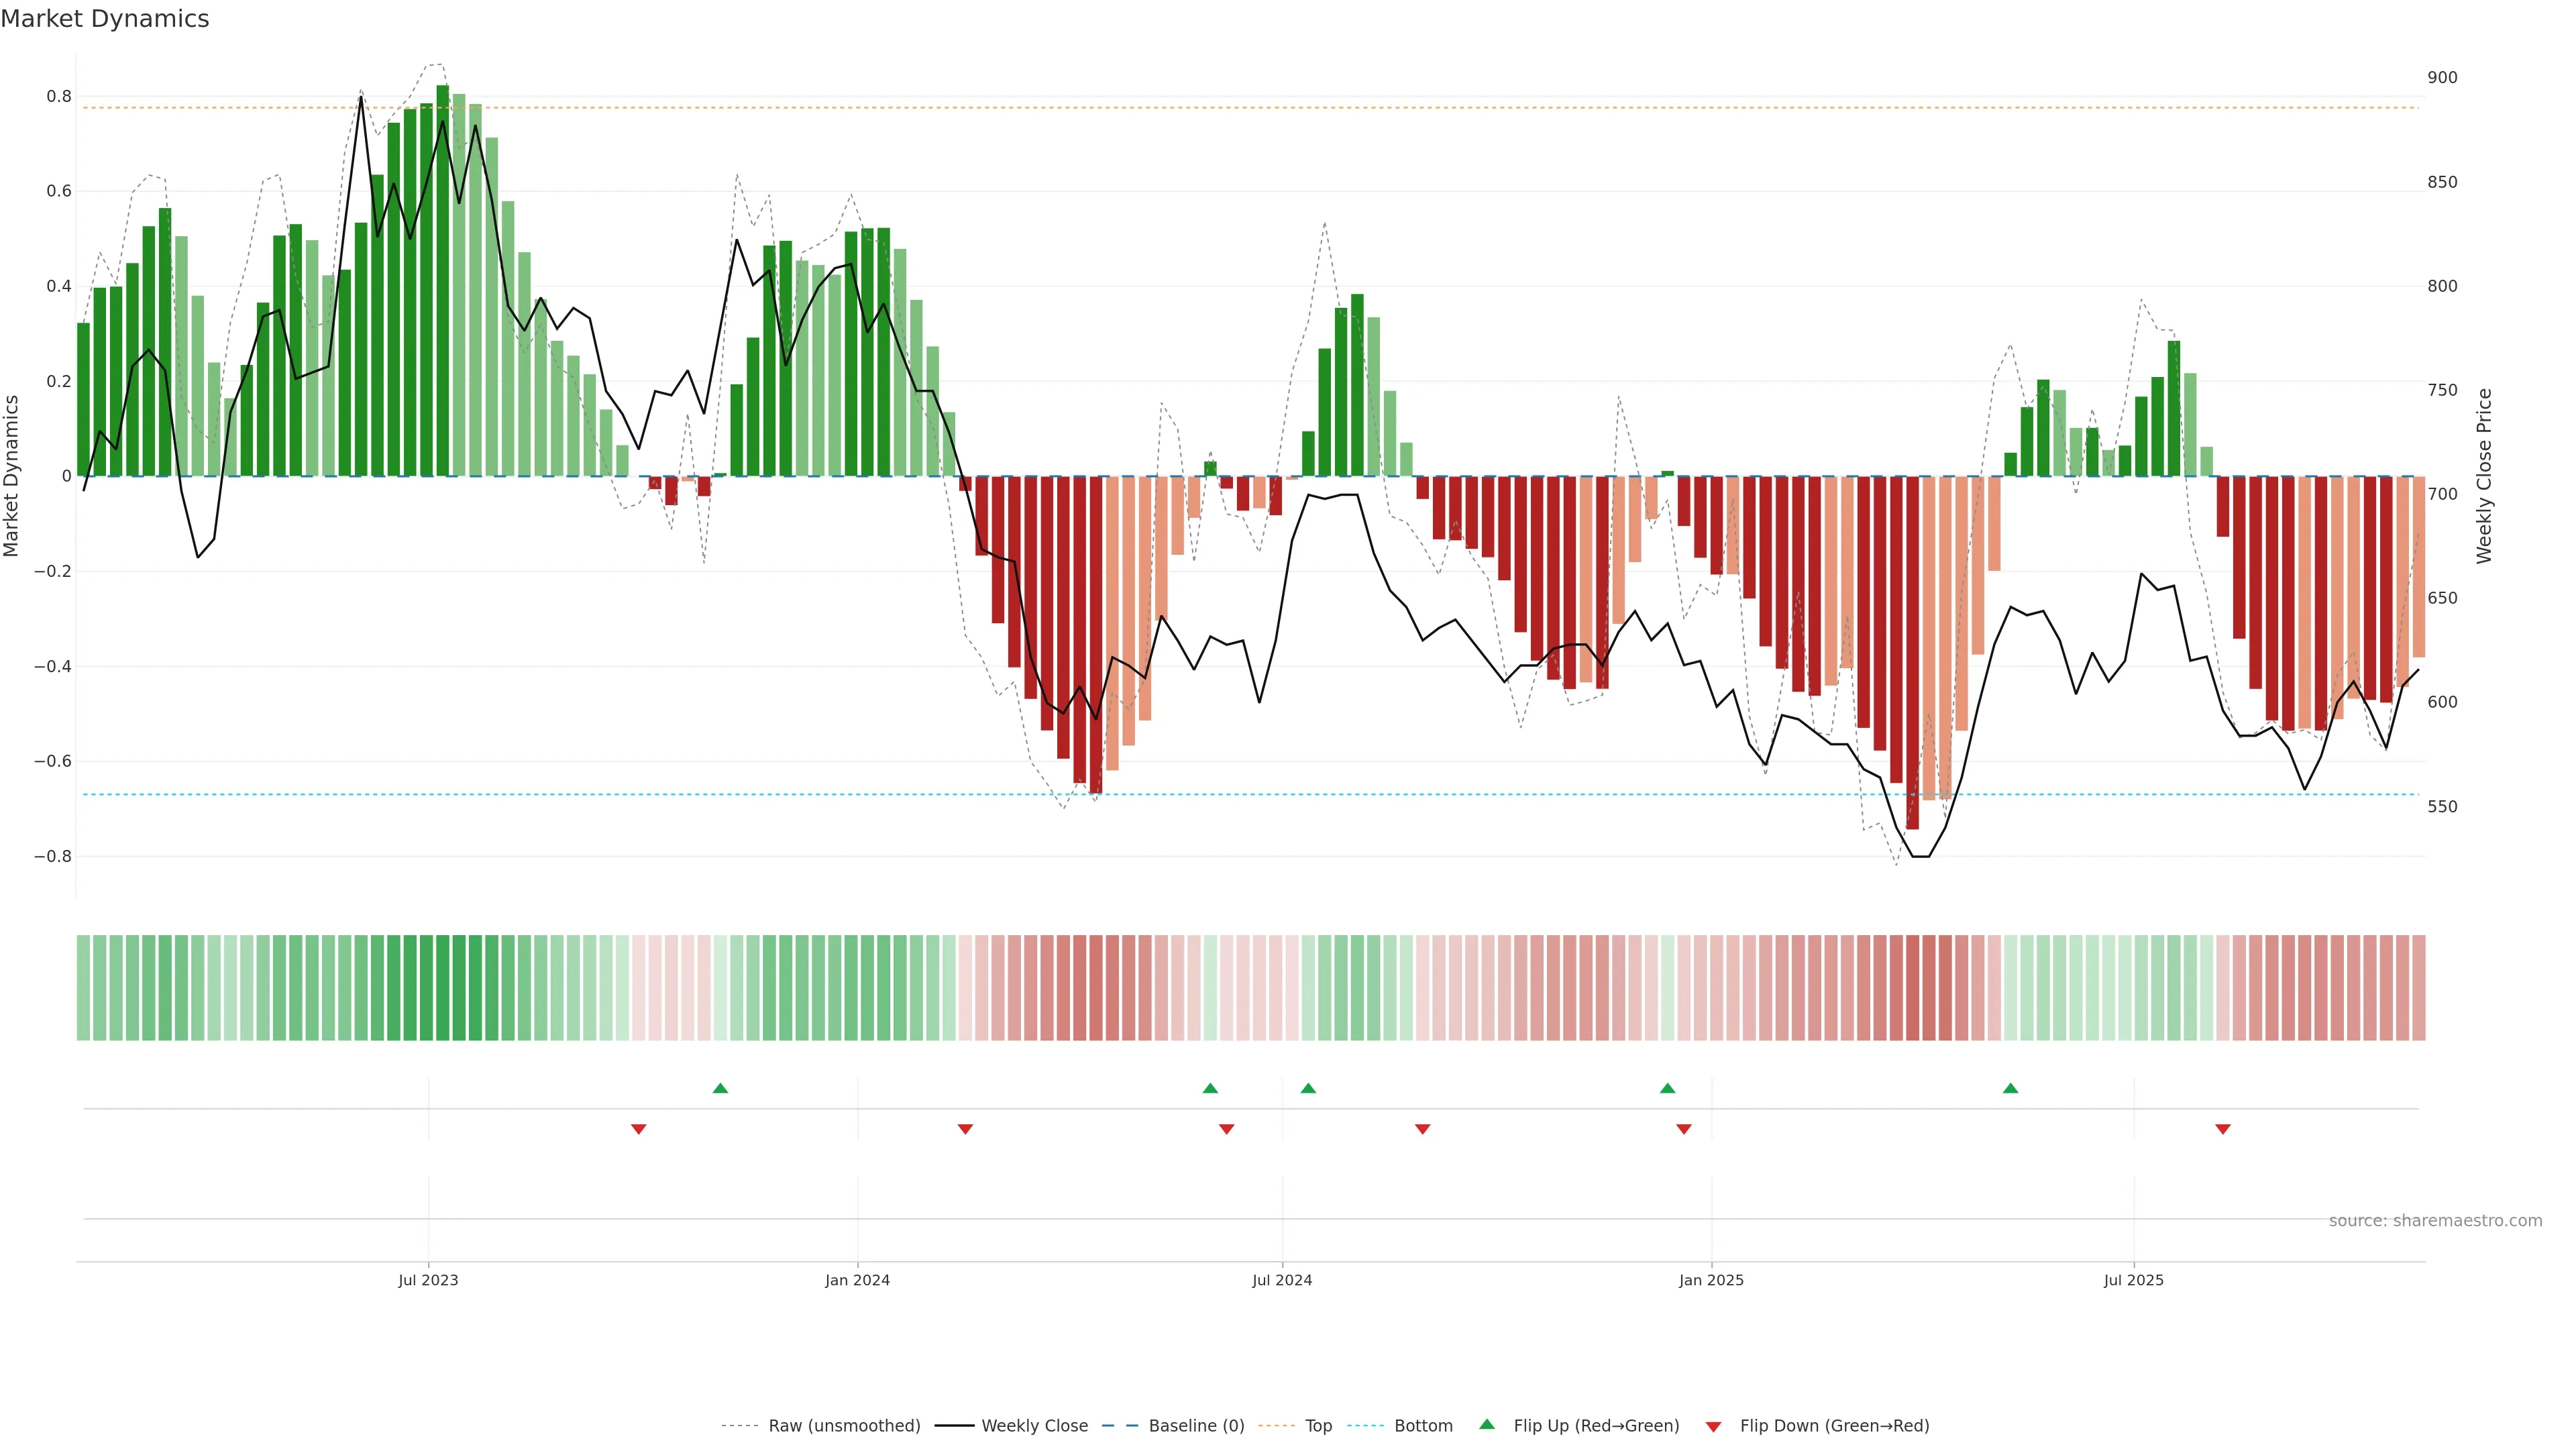Click the last green Flip Up triangle marker
Screen dimensions: 2576x1449
(x=2010, y=1088)
